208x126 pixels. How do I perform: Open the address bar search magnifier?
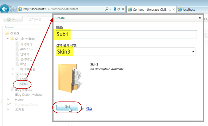[107, 9]
